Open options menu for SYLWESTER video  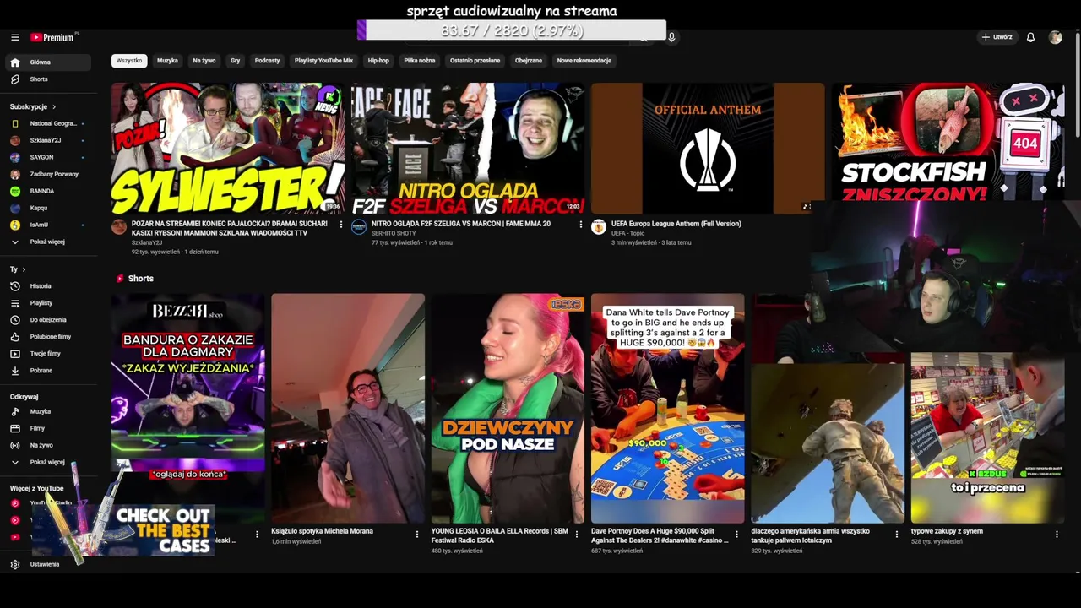(x=341, y=225)
